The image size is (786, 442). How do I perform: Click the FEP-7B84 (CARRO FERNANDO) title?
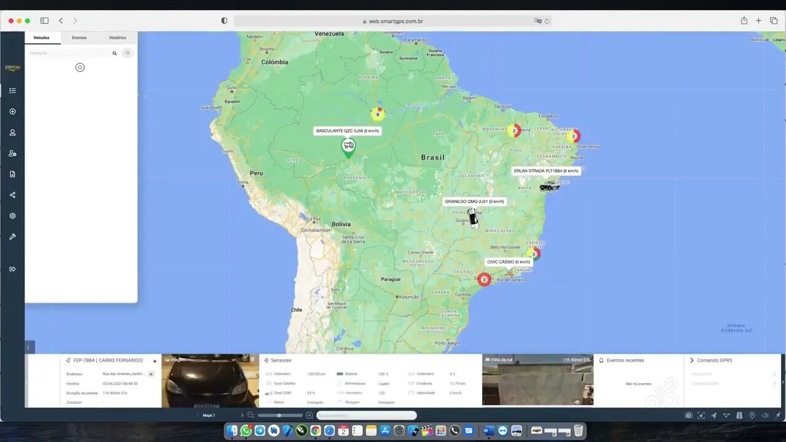pos(108,360)
